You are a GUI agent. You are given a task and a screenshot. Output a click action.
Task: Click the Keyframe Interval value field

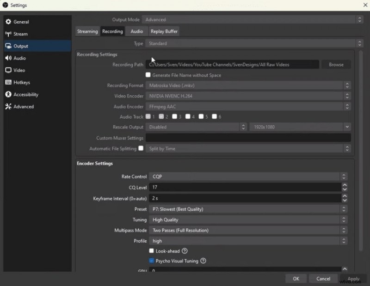pos(245,198)
